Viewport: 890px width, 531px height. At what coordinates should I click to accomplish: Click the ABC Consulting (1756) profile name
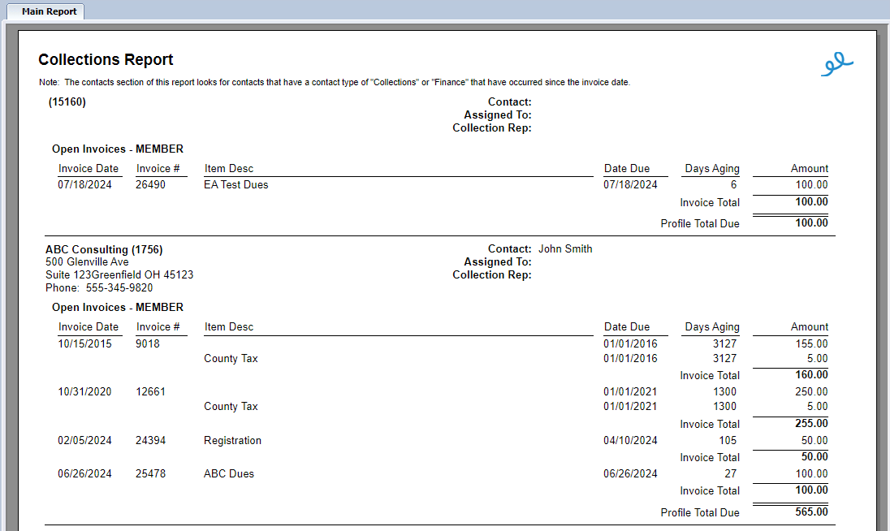[104, 249]
